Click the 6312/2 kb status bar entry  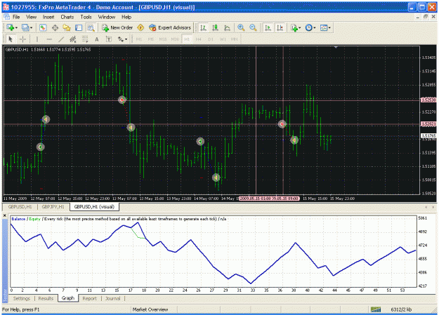[401, 309]
